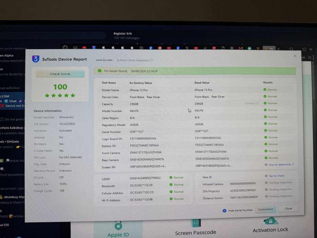Viewport: 317px width, 238px height.
Task: Click the search magnifier in the browser tab bar
Action: (x=291, y=49)
